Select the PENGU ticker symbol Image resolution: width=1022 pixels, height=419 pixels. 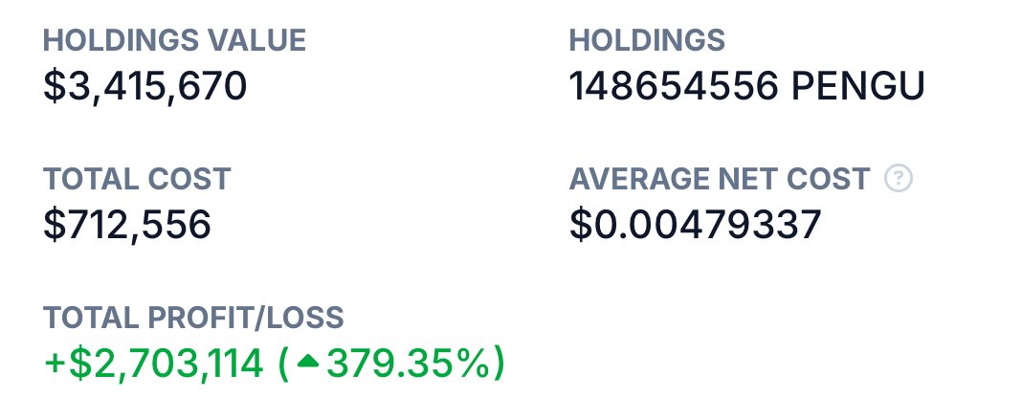click(x=858, y=87)
